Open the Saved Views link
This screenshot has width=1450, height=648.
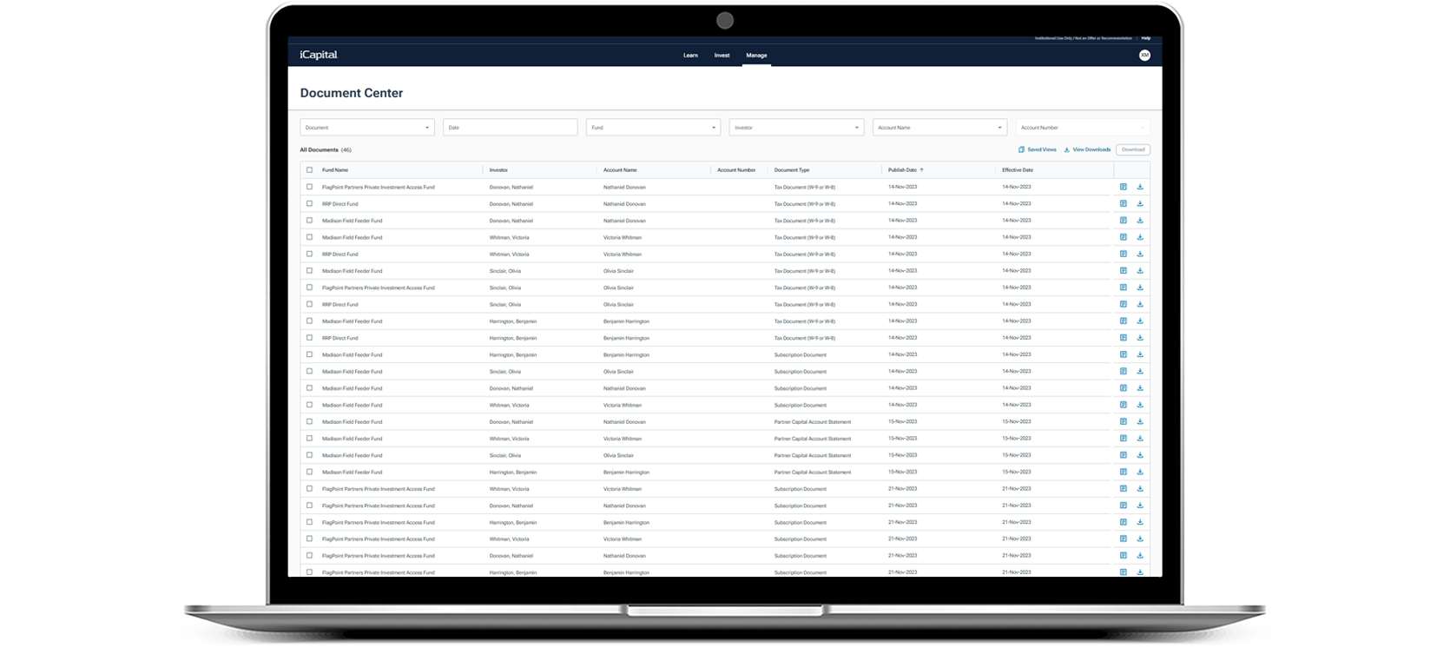pos(1038,149)
